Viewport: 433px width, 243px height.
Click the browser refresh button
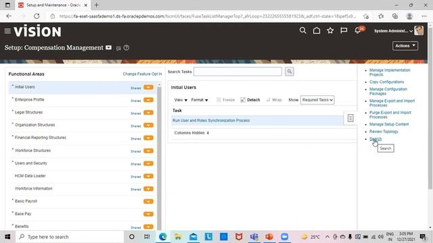click(x=37, y=16)
